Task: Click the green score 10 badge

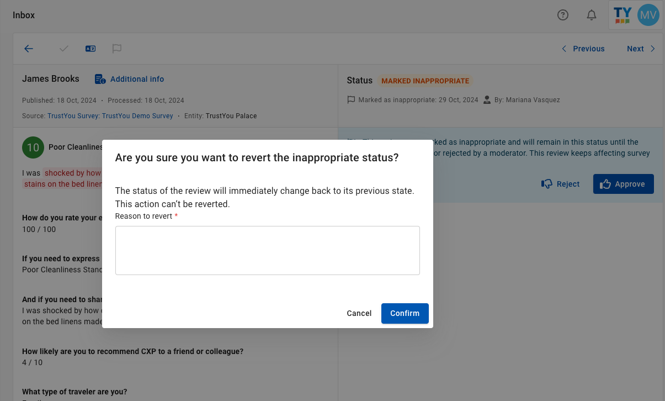Action: coord(33,147)
